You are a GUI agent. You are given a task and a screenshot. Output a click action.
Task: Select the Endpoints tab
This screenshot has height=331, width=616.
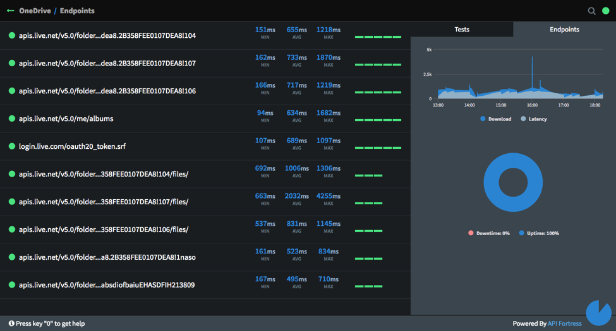pyautogui.click(x=564, y=30)
